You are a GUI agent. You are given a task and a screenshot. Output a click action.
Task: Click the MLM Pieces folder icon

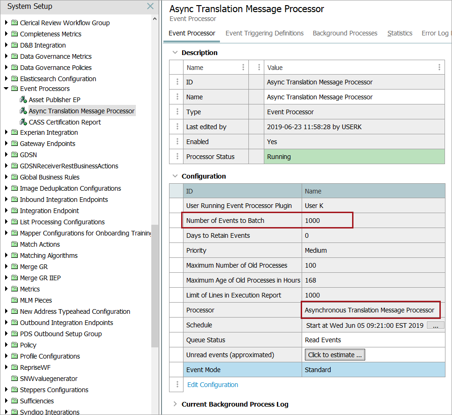(x=14, y=300)
